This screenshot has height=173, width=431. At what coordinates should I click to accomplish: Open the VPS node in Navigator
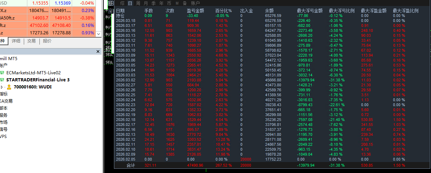coord(3,136)
